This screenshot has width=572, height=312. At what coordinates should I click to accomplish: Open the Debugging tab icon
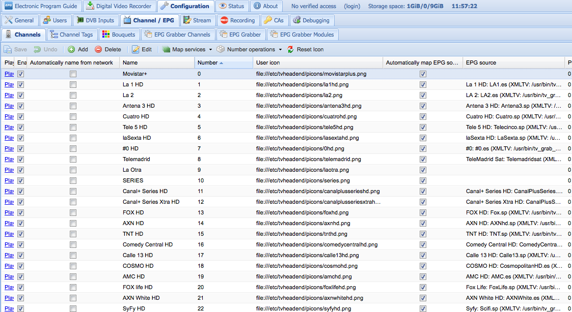[x=297, y=20]
